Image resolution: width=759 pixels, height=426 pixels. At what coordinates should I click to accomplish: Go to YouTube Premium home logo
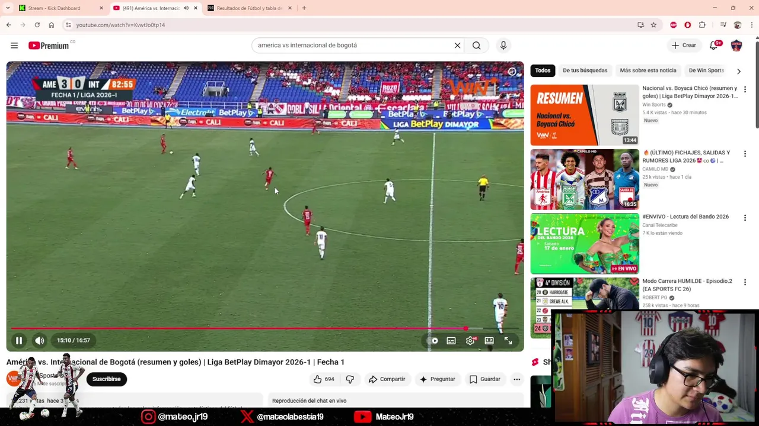pyautogui.click(x=49, y=46)
